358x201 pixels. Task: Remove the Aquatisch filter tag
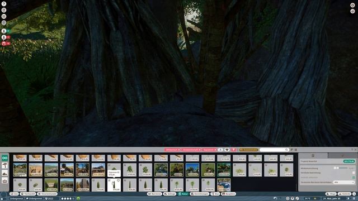click(x=215, y=150)
